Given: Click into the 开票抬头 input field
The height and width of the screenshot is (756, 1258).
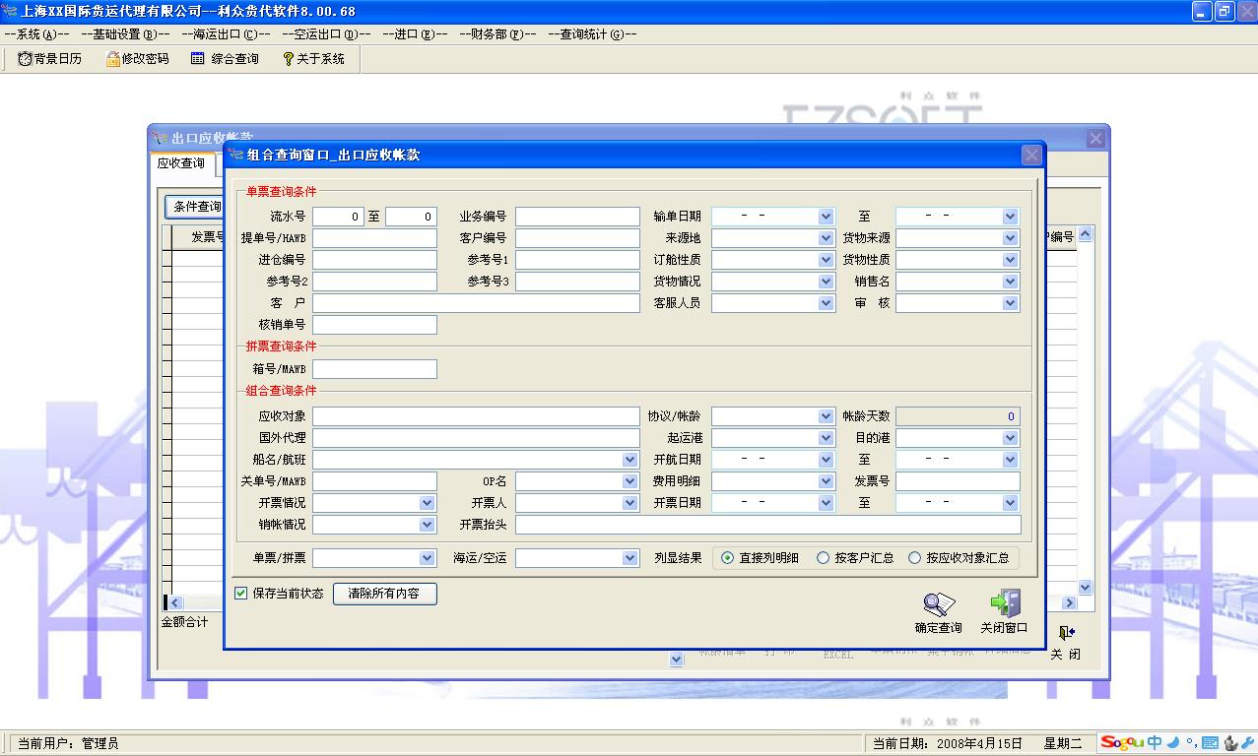Looking at the screenshot, I should pos(768,525).
